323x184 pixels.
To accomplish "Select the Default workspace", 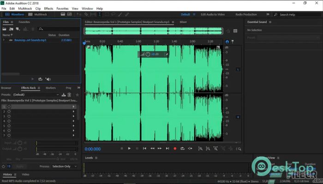I will pos(185,14).
